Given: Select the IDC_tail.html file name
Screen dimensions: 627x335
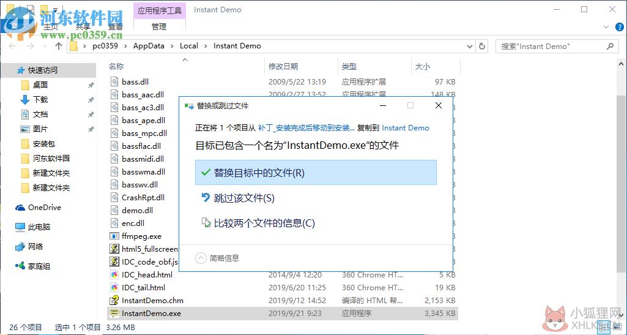Looking at the screenshot, I should tap(143, 287).
